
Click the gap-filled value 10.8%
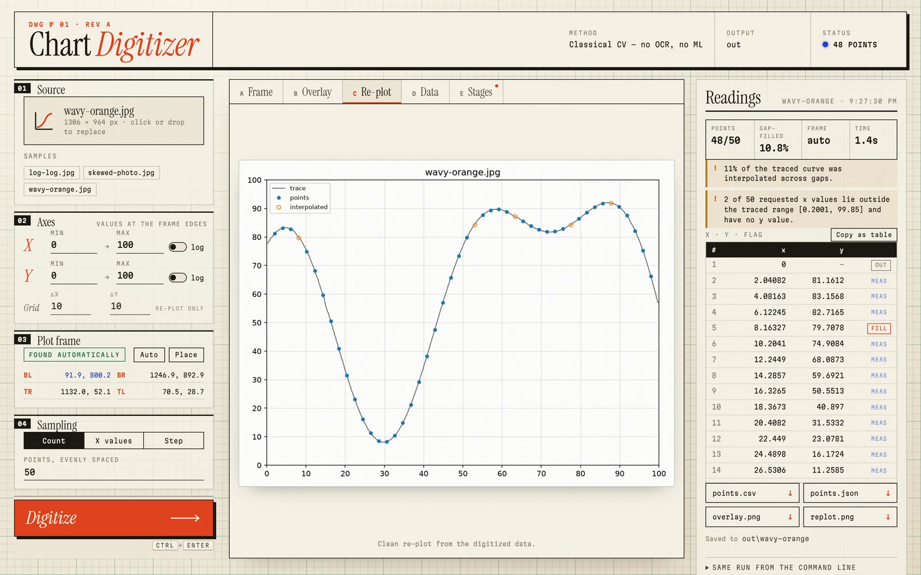[774, 148]
